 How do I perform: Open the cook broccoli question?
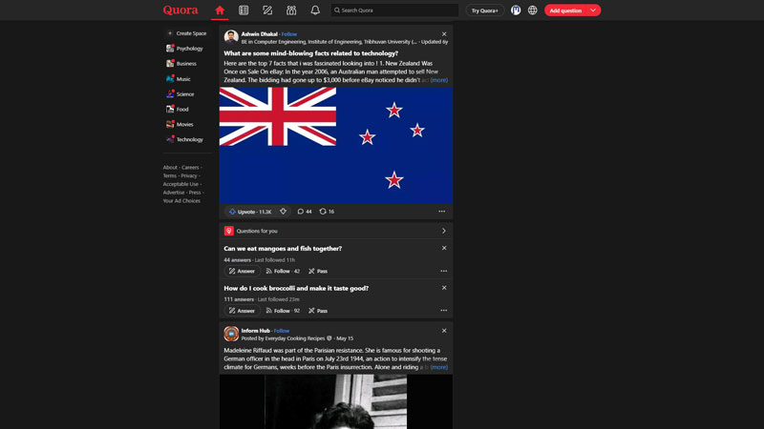point(296,288)
